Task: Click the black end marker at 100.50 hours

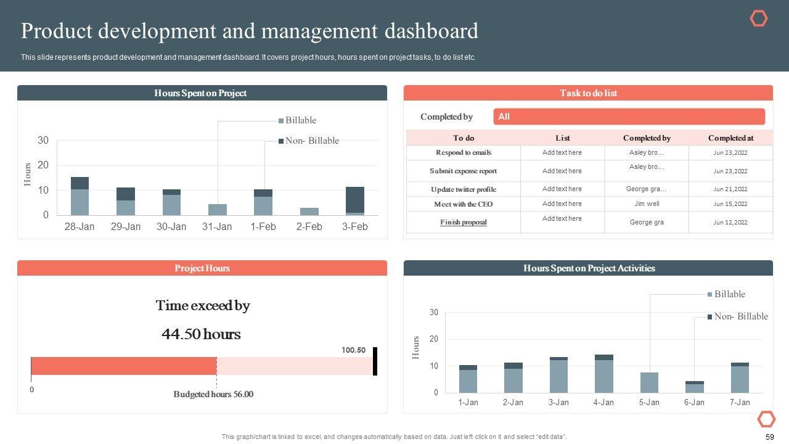Action: (375, 361)
